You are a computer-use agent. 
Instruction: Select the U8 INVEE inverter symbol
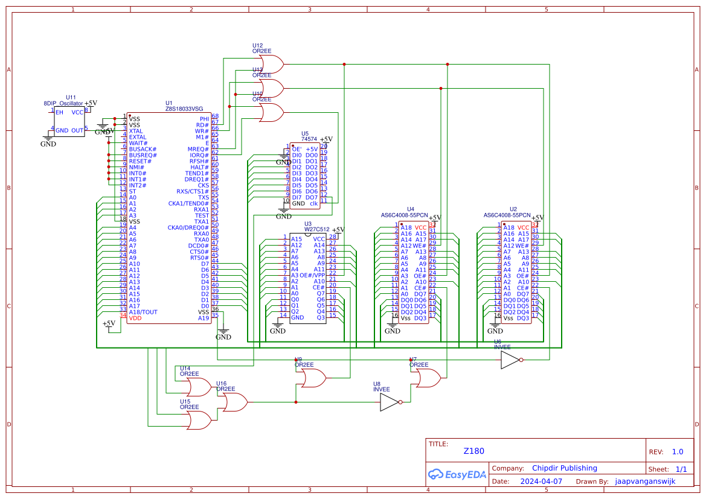click(387, 401)
